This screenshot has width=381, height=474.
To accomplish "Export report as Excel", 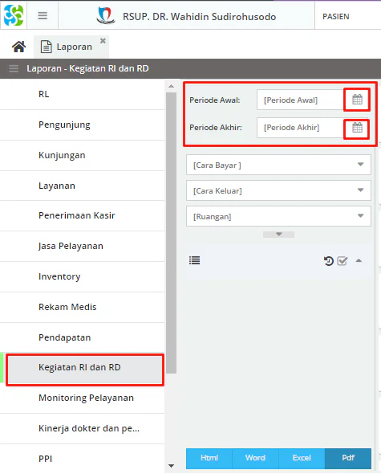I will click(x=302, y=458).
